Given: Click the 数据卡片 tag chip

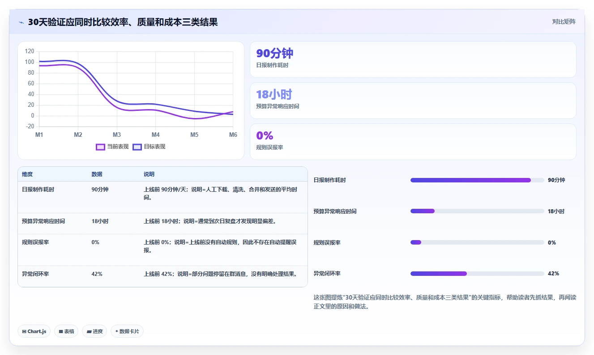Looking at the screenshot, I should point(127,331).
